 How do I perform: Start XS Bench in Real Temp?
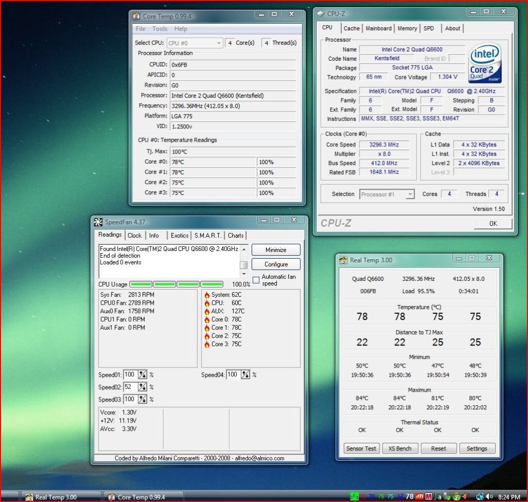pos(400,448)
